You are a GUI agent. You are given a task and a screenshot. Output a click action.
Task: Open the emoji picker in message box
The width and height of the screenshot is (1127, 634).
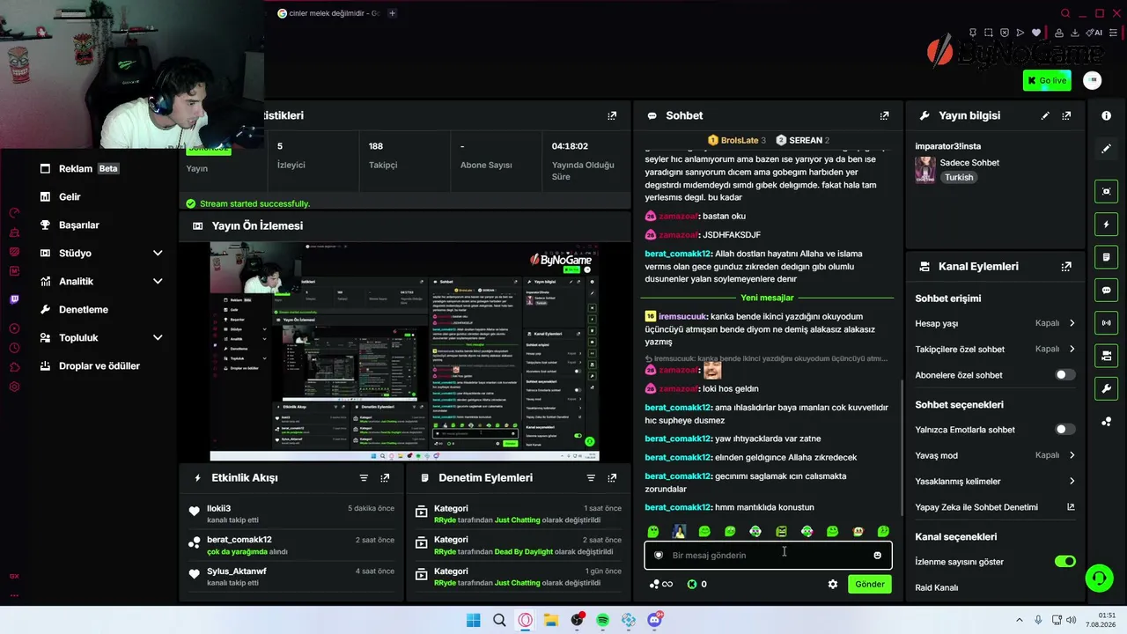click(877, 555)
